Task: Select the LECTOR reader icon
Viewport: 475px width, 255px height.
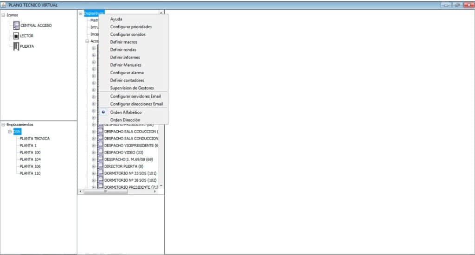Action: point(16,36)
